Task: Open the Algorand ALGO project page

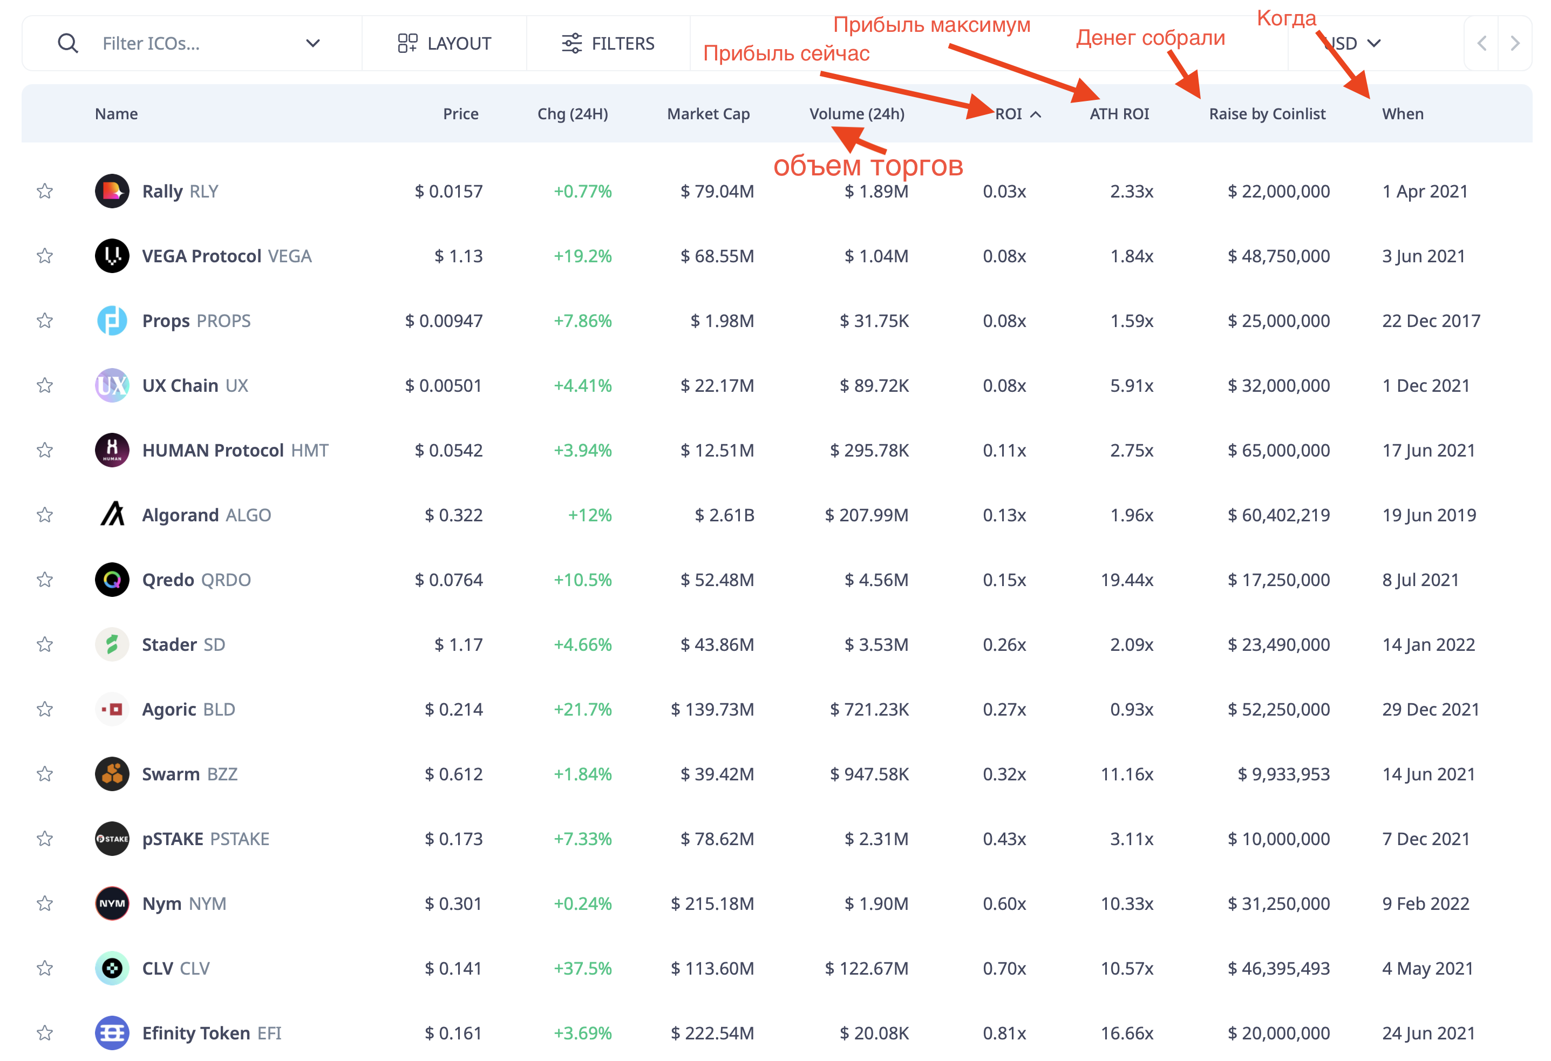Action: (x=206, y=515)
